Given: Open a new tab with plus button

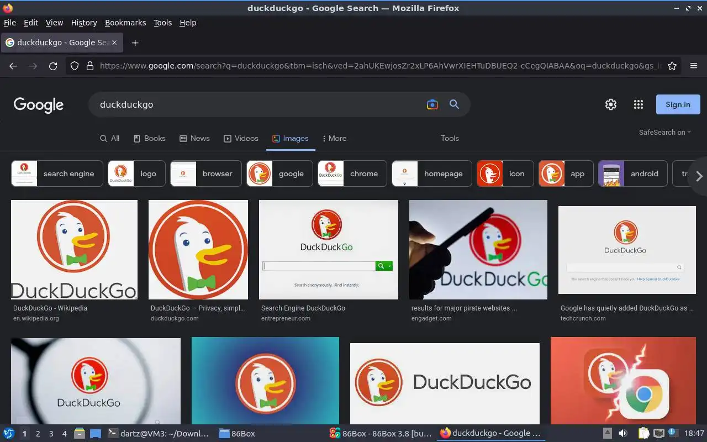Looking at the screenshot, I should point(135,43).
